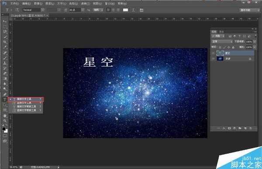Select the Rectangle shape tool

point(5,110)
